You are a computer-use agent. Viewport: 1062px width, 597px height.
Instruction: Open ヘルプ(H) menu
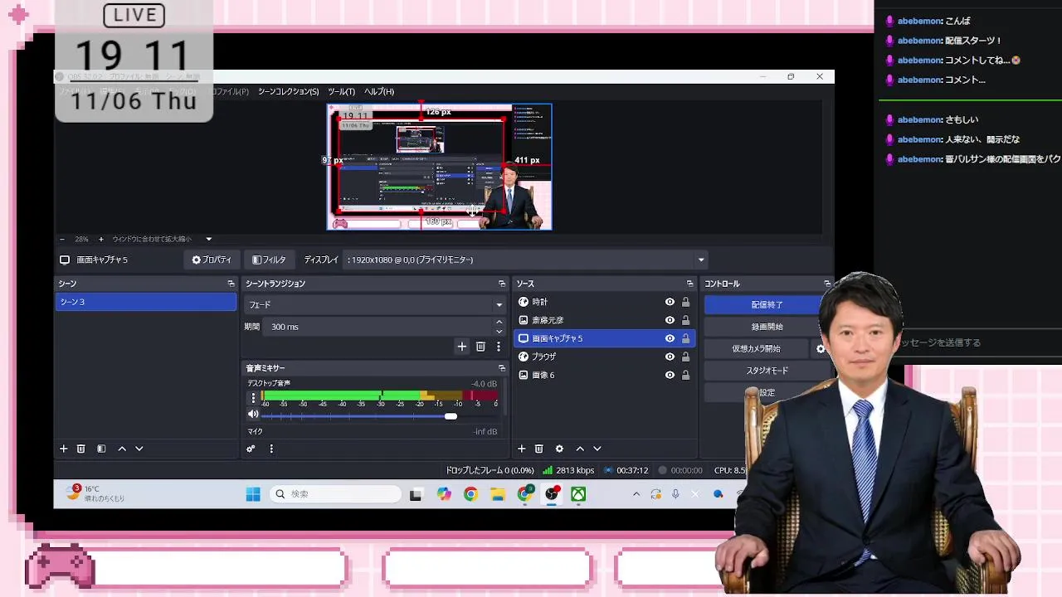(379, 91)
